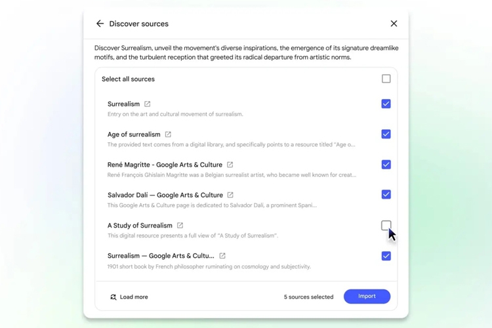The width and height of the screenshot is (492, 328).
Task: Click the Discover sources heading
Action: (x=138, y=24)
